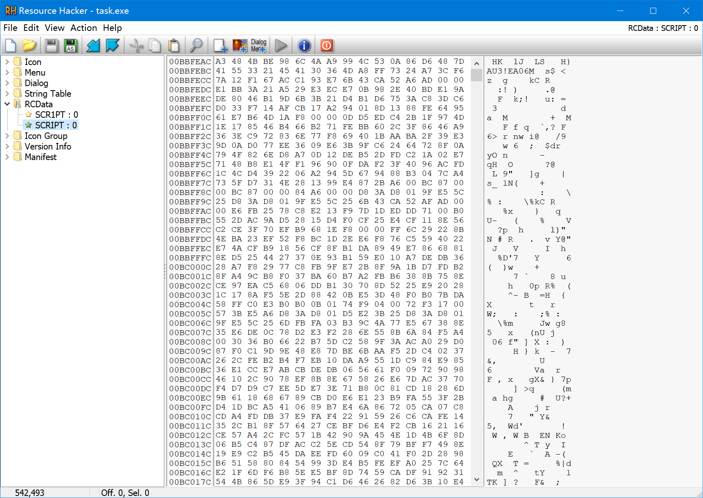Select the SCR1PT : 0 resource
The height and width of the screenshot is (498, 703).
point(57,115)
